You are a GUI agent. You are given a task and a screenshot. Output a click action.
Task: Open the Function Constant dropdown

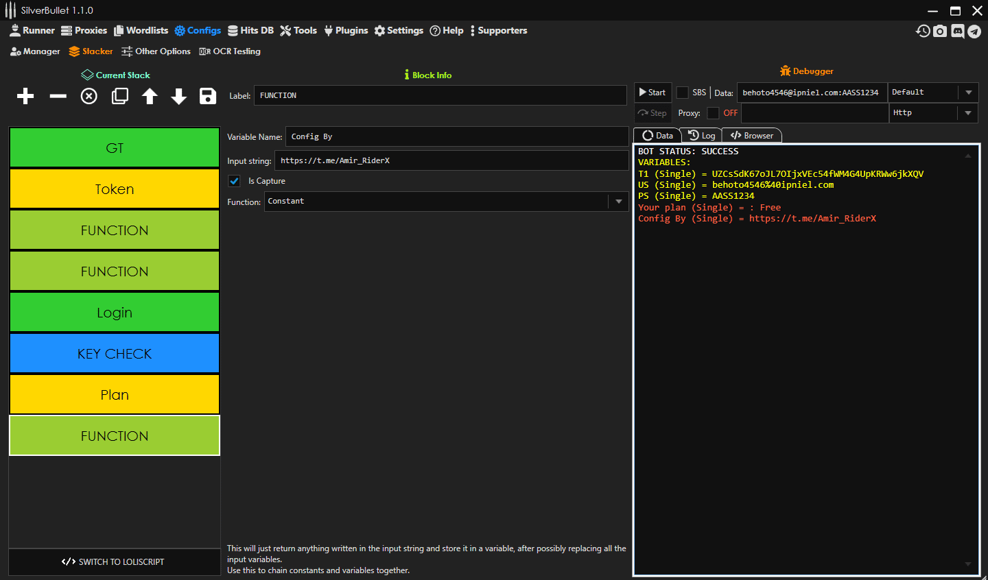pyautogui.click(x=618, y=202)
